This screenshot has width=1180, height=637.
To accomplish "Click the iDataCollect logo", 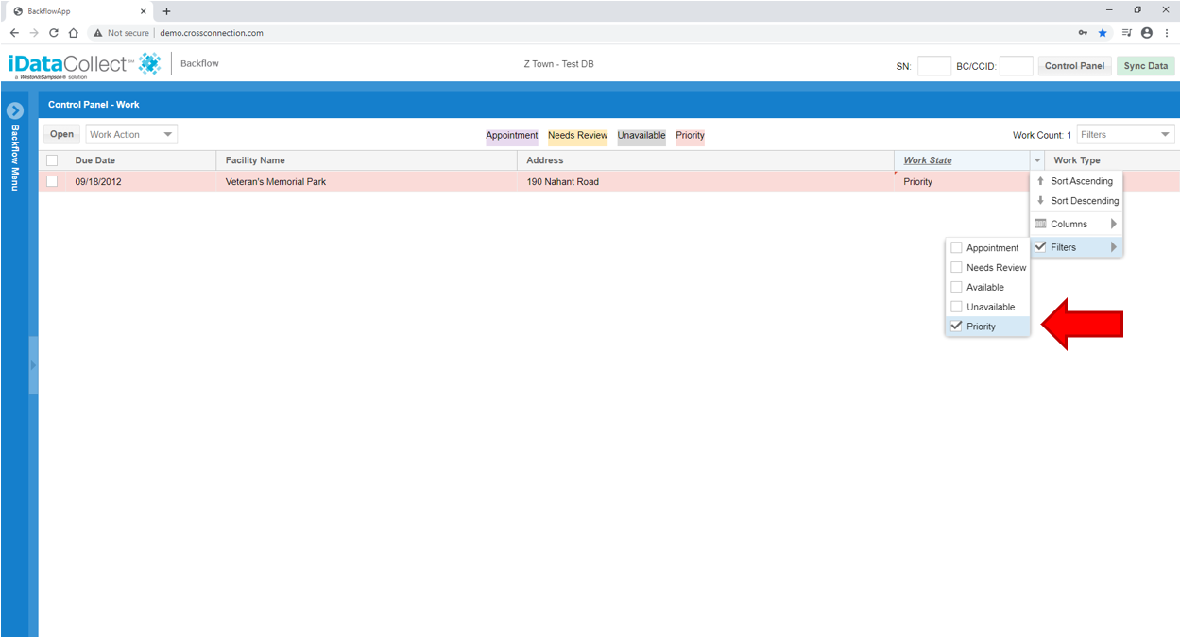I will 85,65.
